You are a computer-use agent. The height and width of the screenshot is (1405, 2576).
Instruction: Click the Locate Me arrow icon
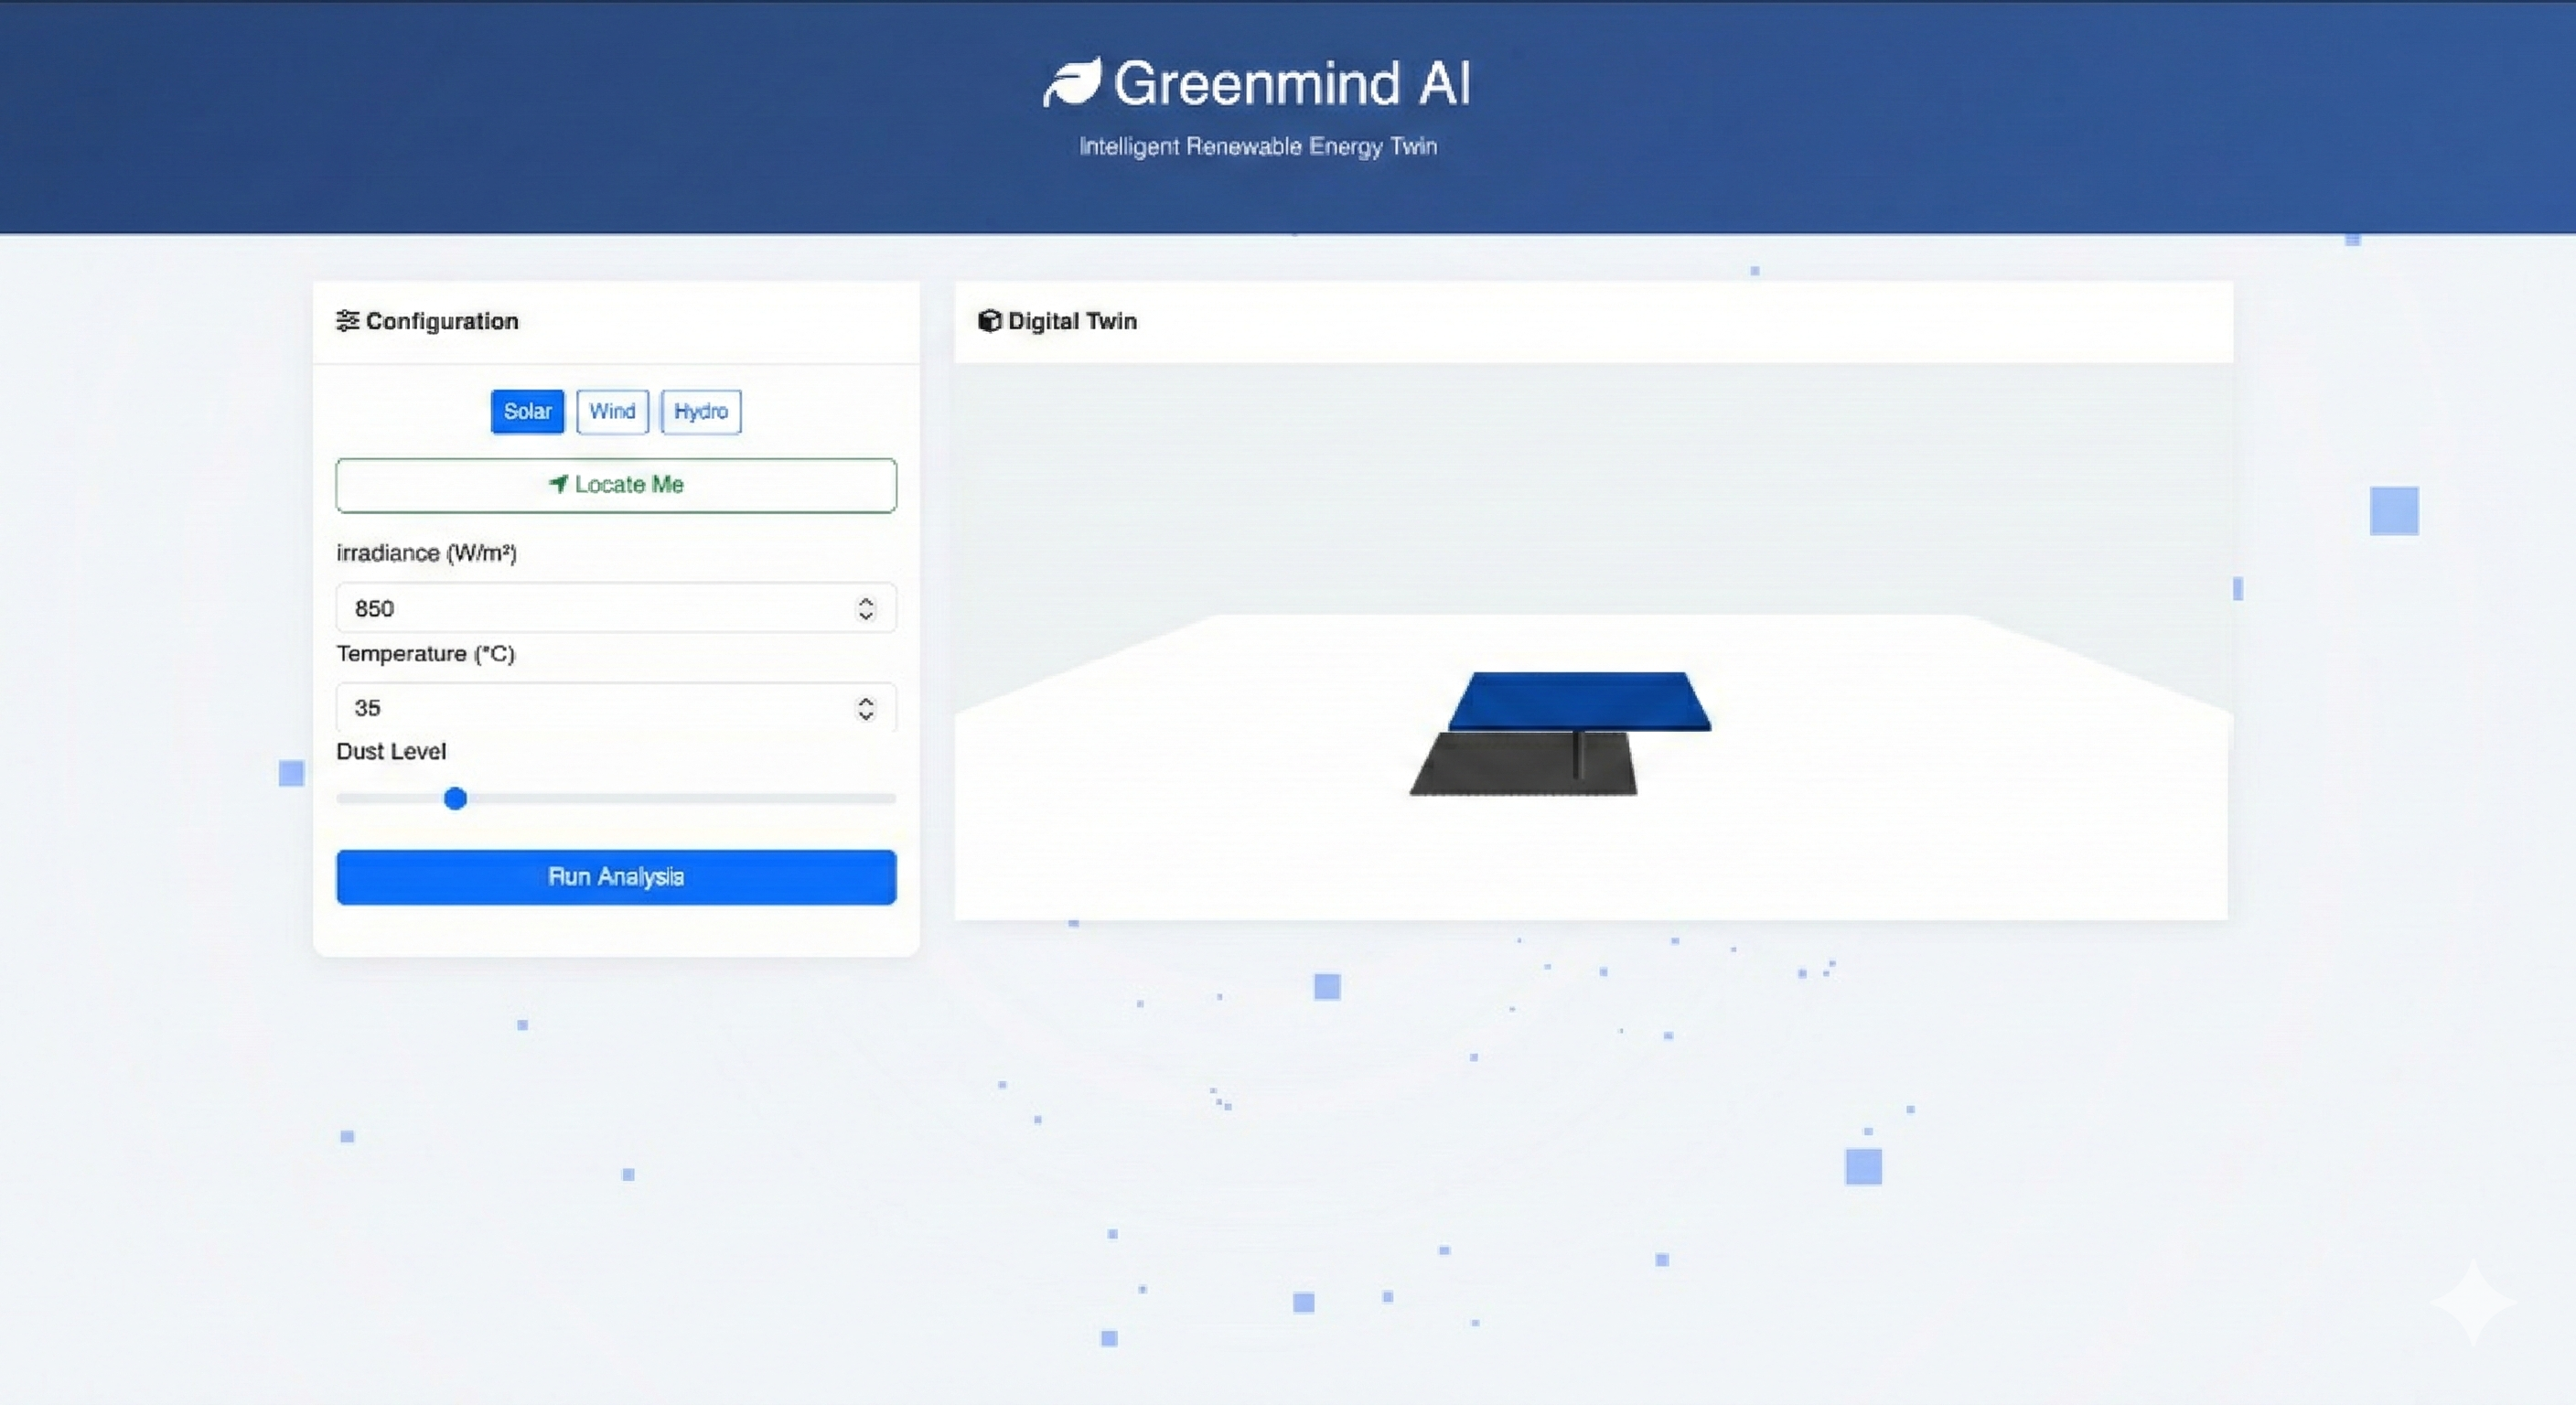click(559, 484)
